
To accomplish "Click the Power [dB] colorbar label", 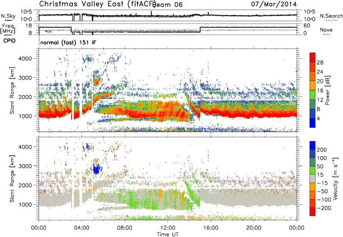I will pos(327,90).
